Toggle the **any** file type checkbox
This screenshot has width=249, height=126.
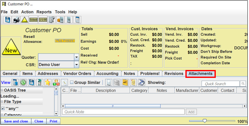pos(3,109)
